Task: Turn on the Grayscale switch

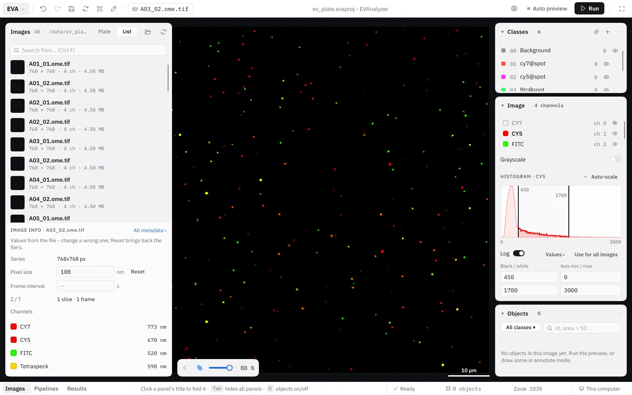Action: (616, 159)
